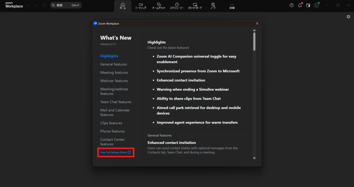Open the View Full Release Notes link
The width and height of the screenshot is (354, 187).
click(115, 152)
